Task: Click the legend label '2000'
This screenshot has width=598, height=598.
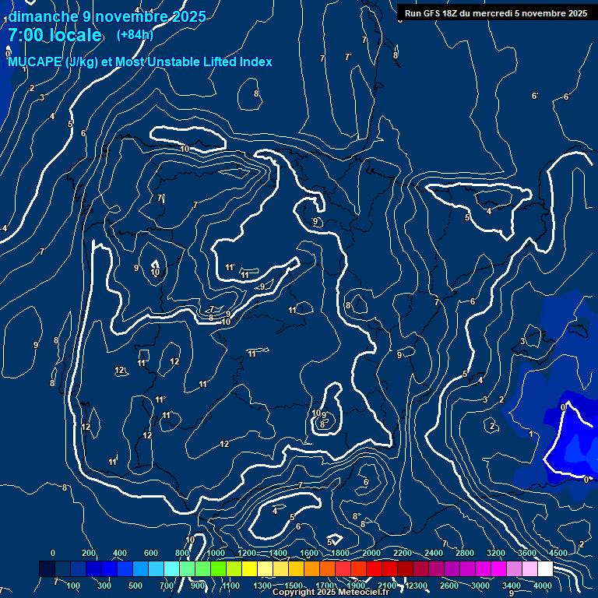Action: pyautogui.click(x=371, y=553)
